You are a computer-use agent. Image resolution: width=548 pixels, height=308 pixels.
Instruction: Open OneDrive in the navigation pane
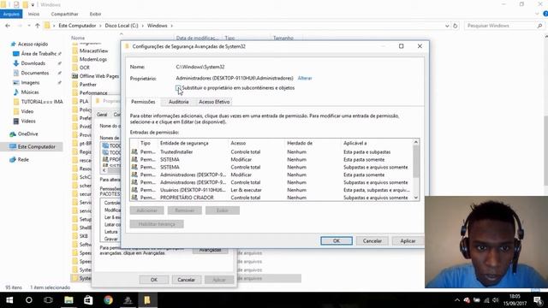point(27,133)
